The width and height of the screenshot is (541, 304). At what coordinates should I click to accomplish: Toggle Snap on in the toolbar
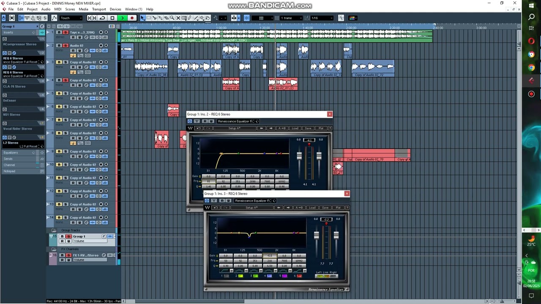pos(246,18)
